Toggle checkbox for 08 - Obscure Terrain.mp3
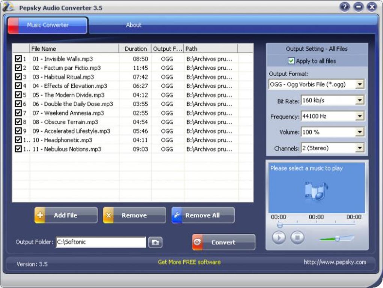Screen dimensions: 383x288 [18, 121]
